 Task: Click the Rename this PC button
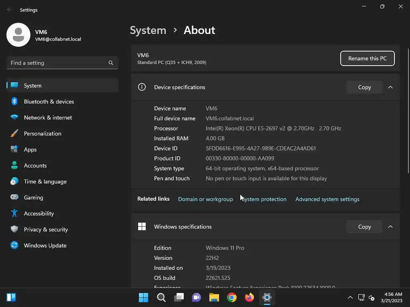pos(368,58)
